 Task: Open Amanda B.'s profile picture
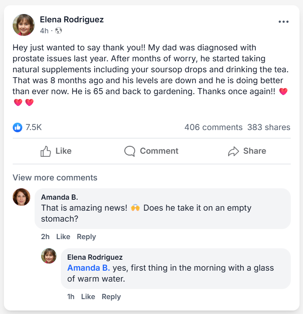(22, 197)
